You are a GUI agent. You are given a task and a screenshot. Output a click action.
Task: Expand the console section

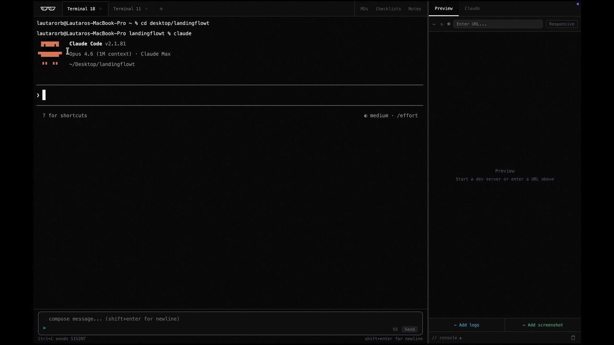pos(447,338)
